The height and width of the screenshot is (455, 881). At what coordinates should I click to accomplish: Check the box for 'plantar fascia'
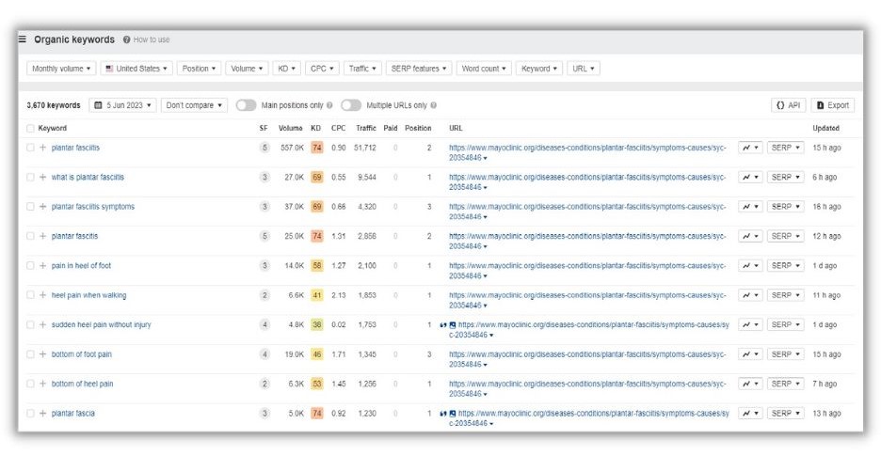click(x=30, y=414)
